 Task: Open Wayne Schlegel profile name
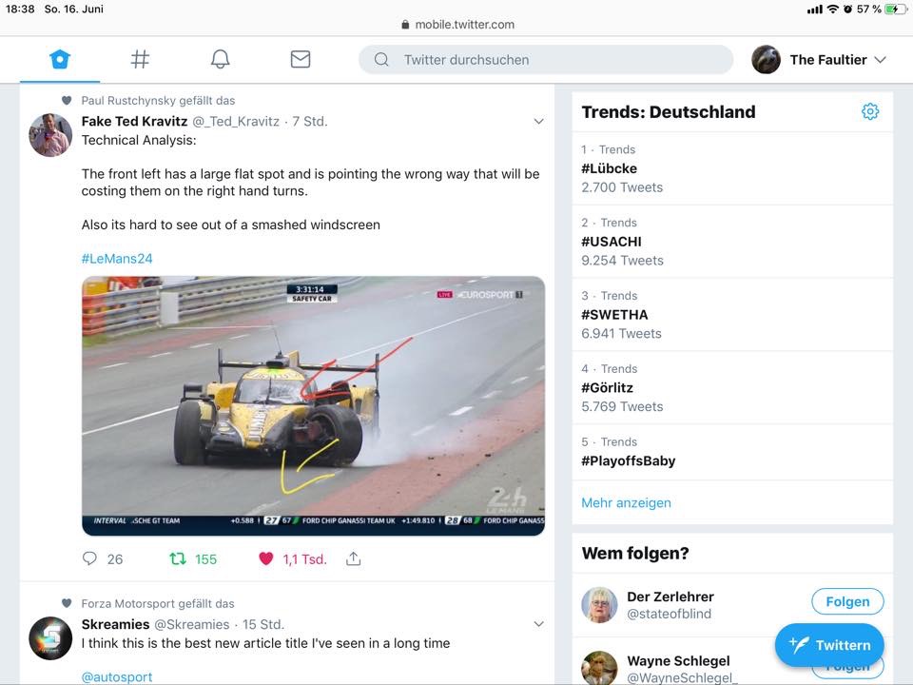[x=678, y=660]
